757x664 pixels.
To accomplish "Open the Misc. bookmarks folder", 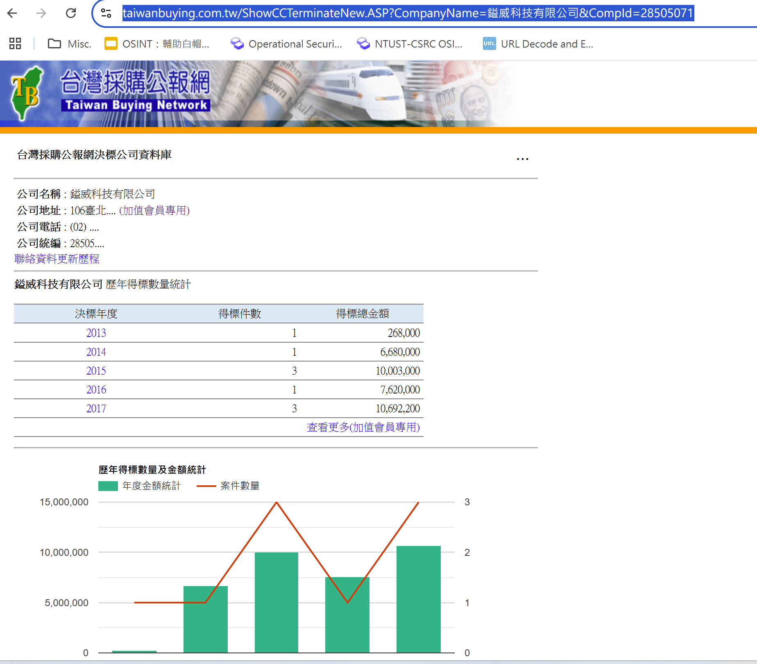I will coord(69,44).
